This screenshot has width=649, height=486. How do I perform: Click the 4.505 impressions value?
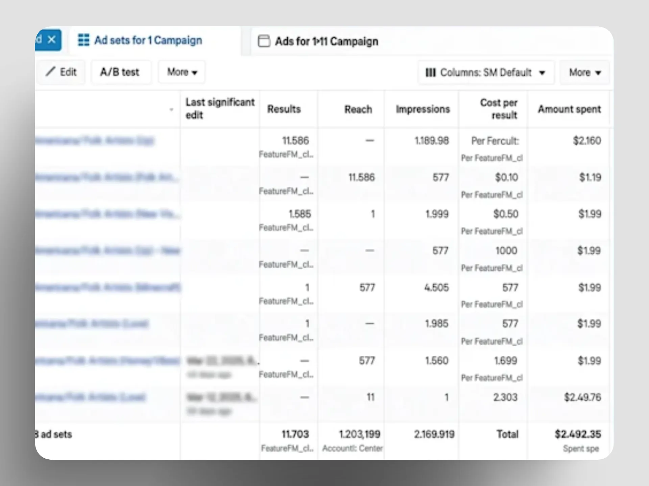click(436, 288)
